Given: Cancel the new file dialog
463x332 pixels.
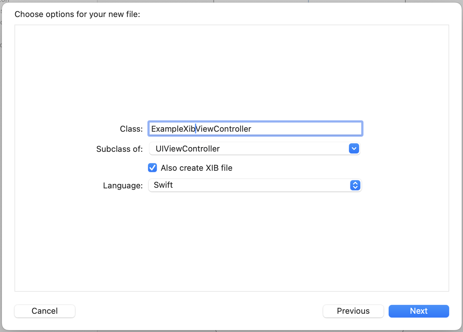Looking at the screenshot, I should click(x=44, y=311).
